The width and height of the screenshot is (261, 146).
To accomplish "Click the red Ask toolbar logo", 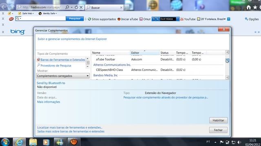I will (11, 19).
